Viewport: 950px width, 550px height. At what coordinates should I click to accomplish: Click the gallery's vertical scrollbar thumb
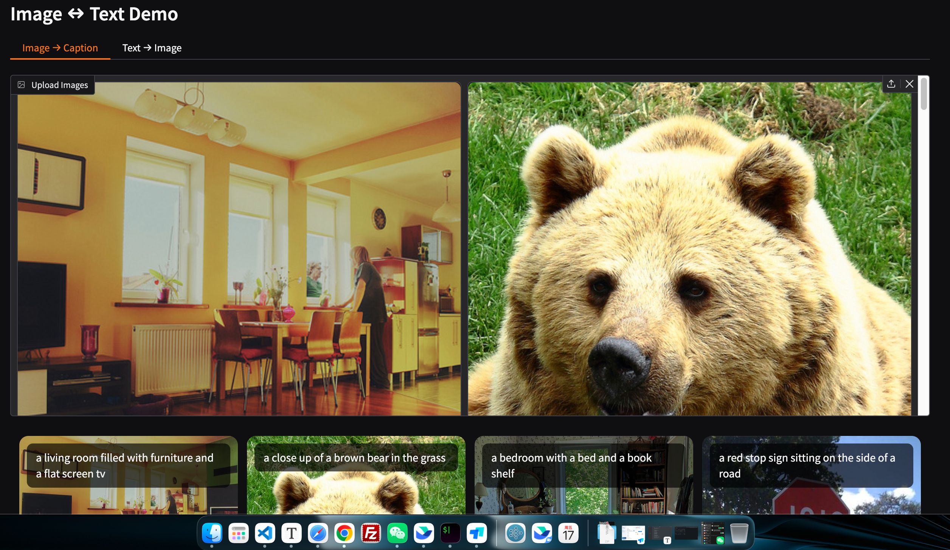[924, 93]
